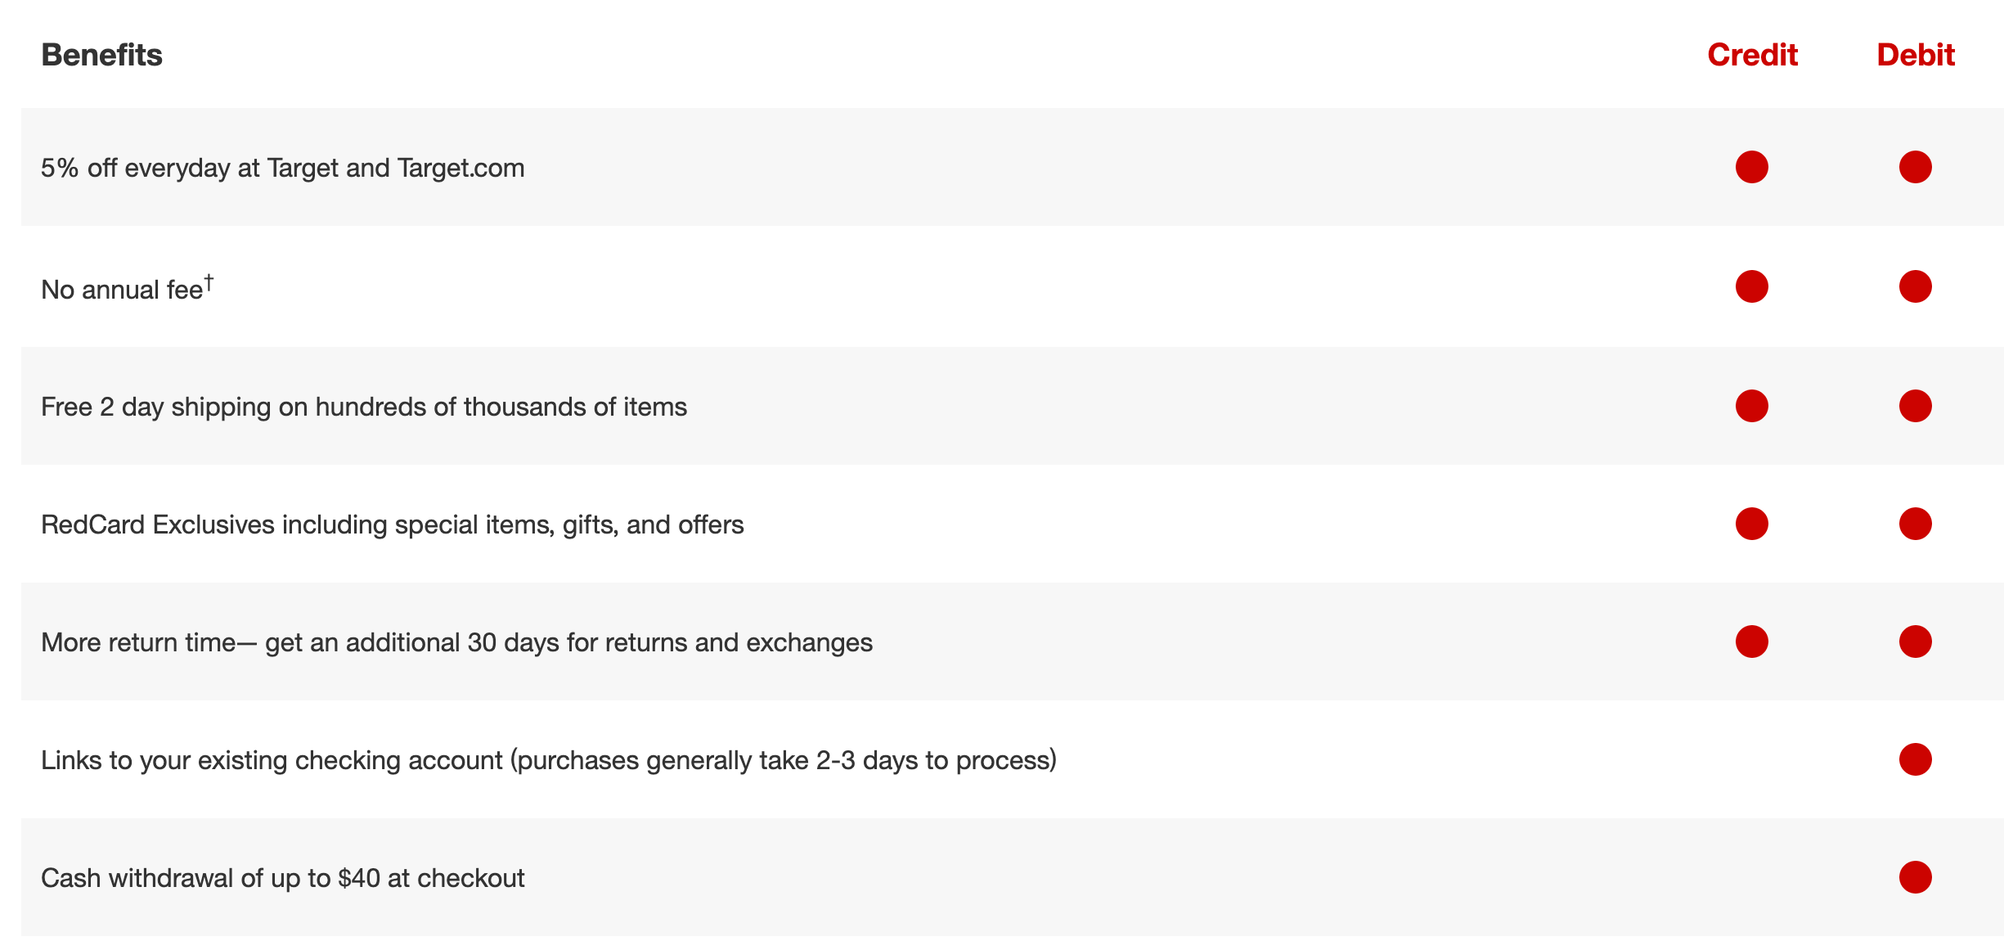Image resolution: width=2004 pixels, height=941 pixels.
Task: Click the dagger footnote after No annual fee
Action: coord(209,281)
